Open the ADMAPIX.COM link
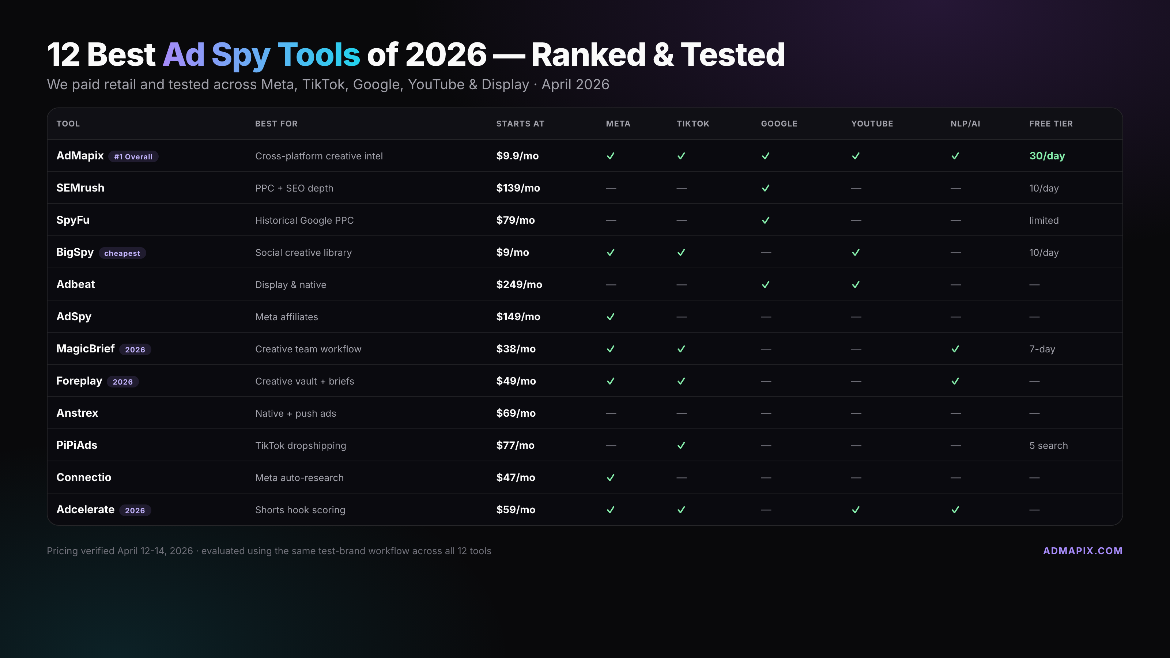The width and height of the screenshot is (1170, 658). coord(1082,551)
